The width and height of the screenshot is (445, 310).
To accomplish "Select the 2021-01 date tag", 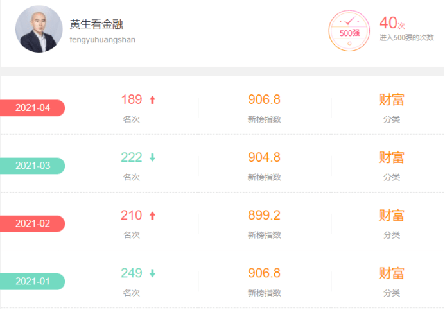I will click(x=32, y=281).
